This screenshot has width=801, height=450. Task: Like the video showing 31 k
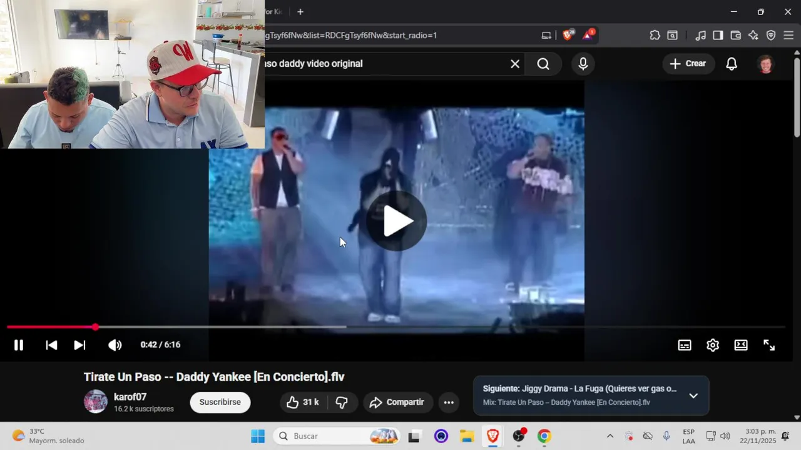coord(303,402)
